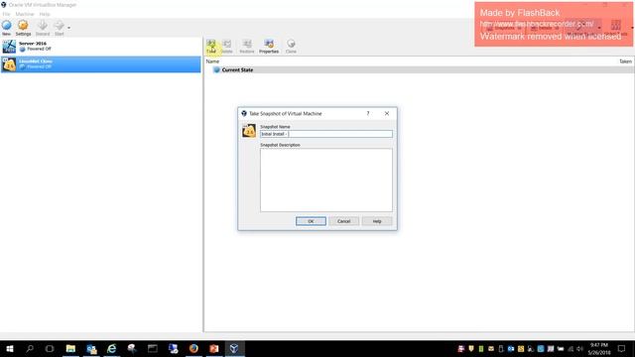Click the question mark in the dialog title bar
Screen dimensions: 635x357
click(x=368, y=114)
